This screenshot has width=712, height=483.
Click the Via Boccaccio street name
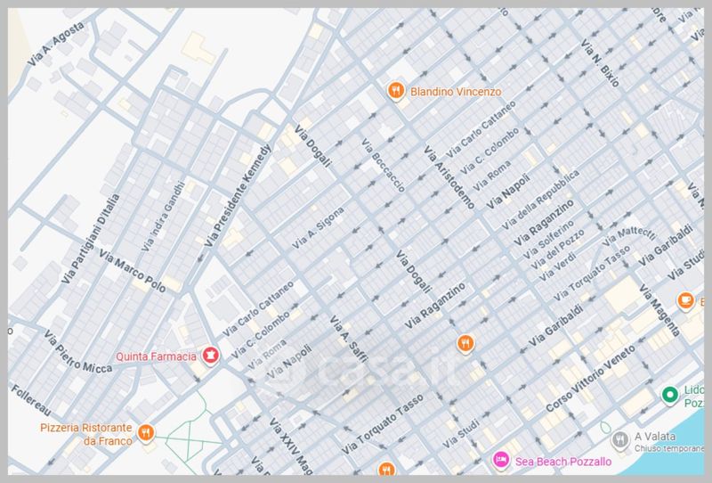[385, 165]
